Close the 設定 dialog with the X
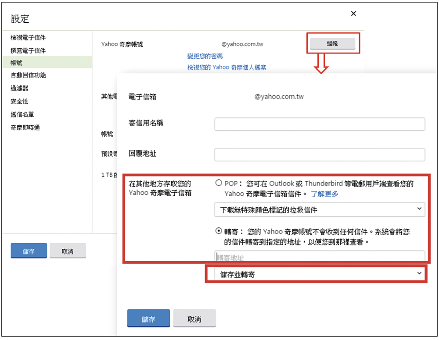 353,14
